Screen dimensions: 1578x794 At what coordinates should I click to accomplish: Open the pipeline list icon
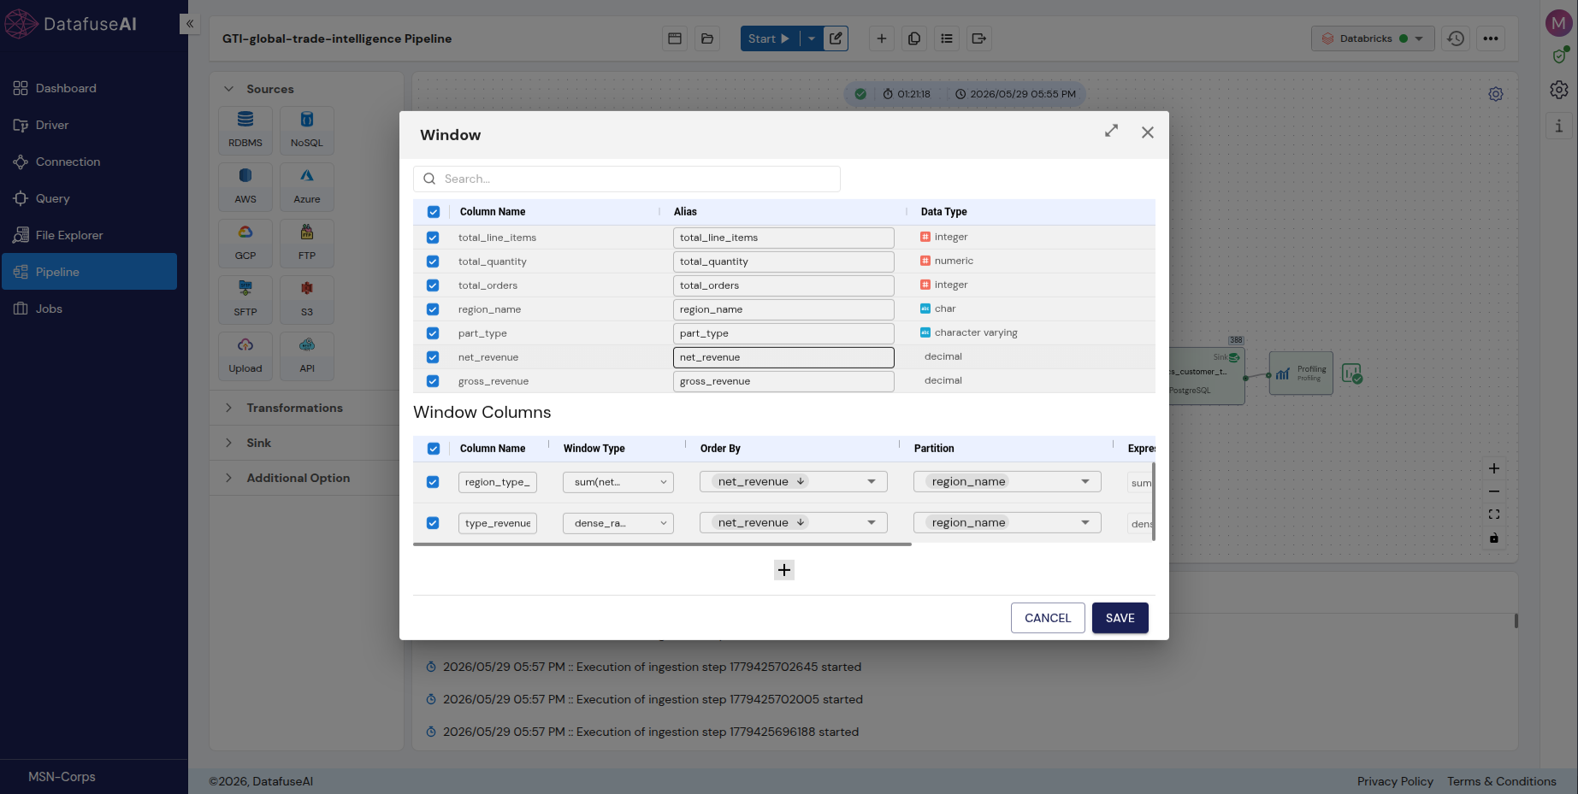947,38
